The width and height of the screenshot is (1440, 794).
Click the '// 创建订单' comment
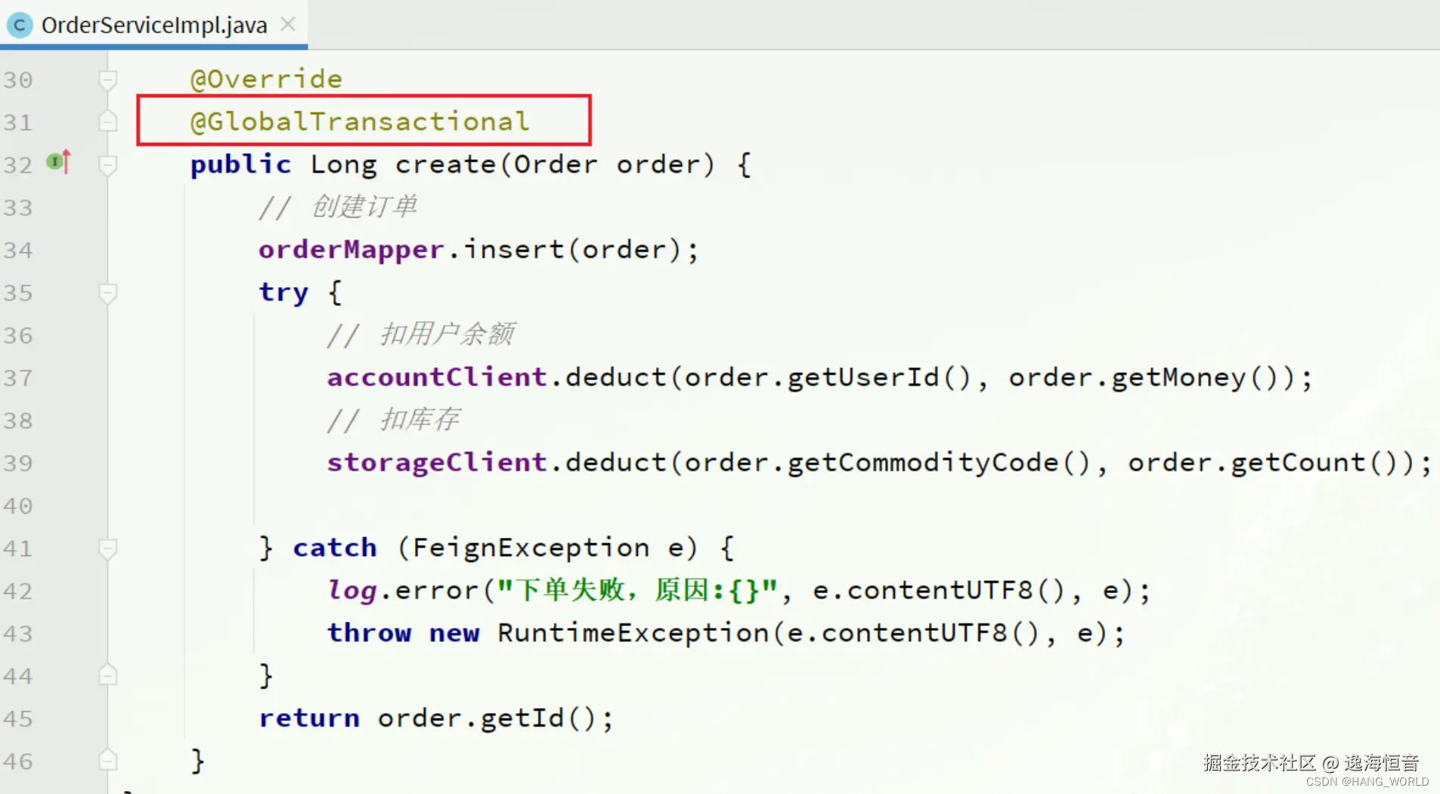click(x=338, y=206)
